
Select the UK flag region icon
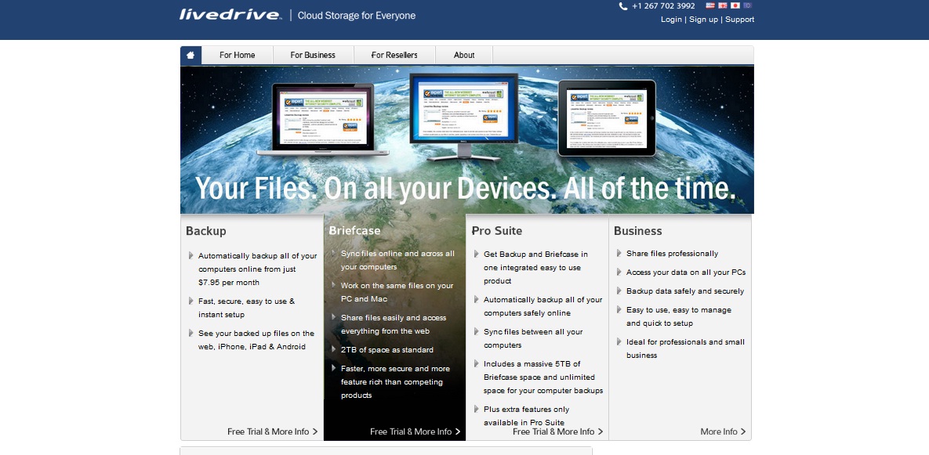pyautogui.click(x=723, y=5)
